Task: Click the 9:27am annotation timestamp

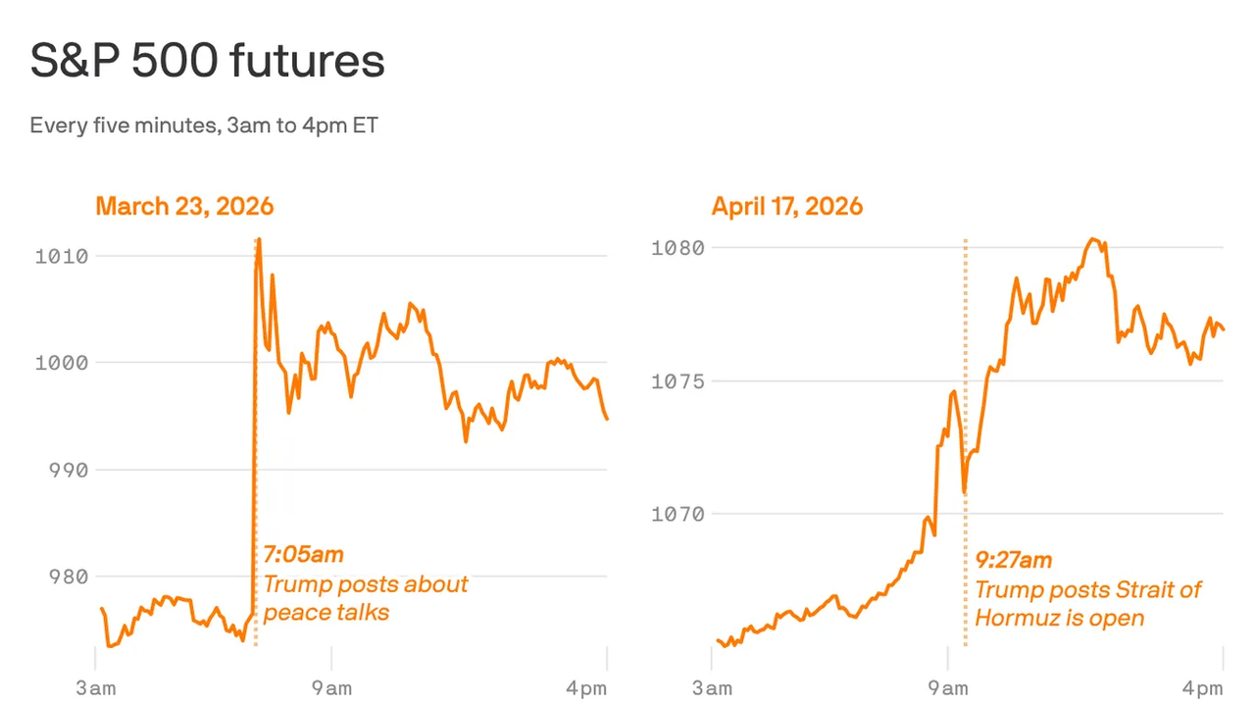Action: (1013, 561)
